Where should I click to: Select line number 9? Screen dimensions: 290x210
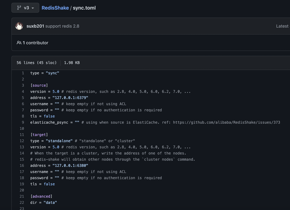(x=23, y=122)
